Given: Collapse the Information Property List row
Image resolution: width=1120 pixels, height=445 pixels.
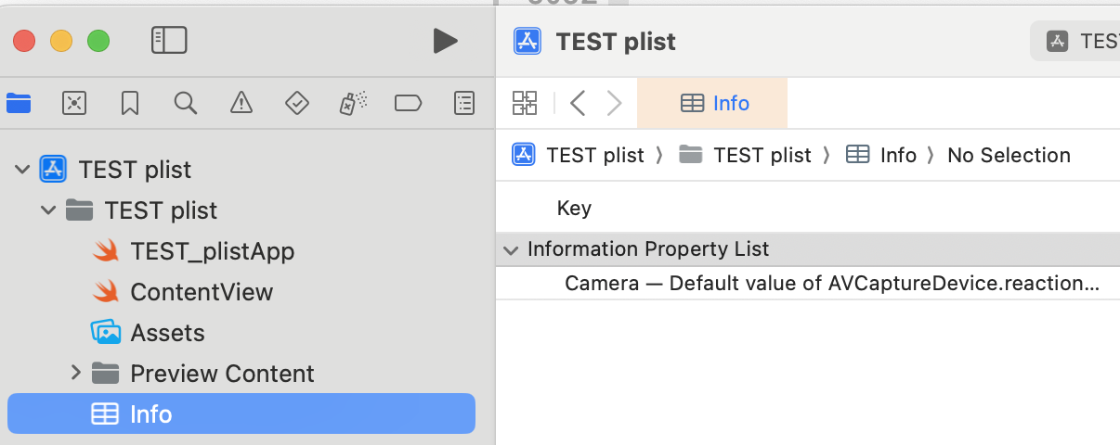Looking at the screenshot, I should (510, 249).
